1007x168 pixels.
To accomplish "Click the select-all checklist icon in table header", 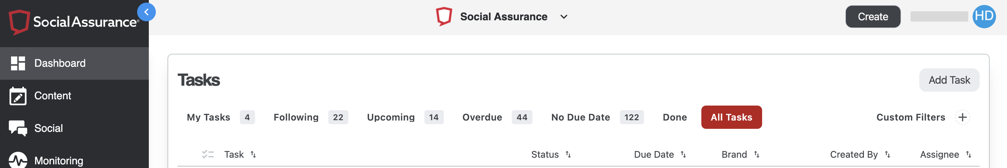I will pyautogui.click(x=208, y=155).
